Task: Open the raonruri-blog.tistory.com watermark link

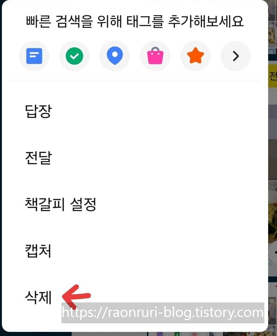Action: click(163, 313)
